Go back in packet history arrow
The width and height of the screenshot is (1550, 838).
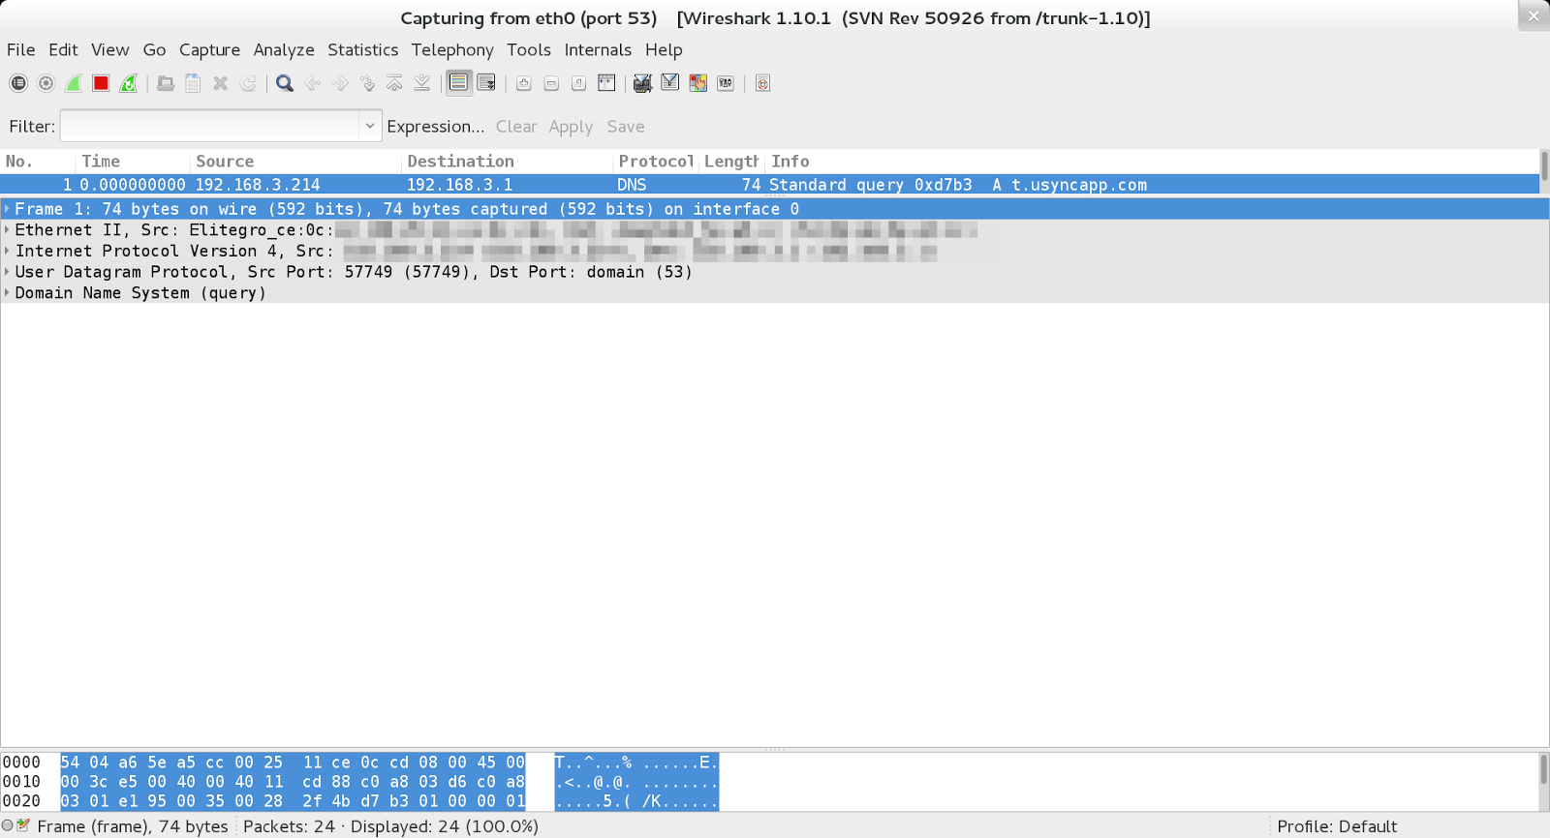[312, 83]
